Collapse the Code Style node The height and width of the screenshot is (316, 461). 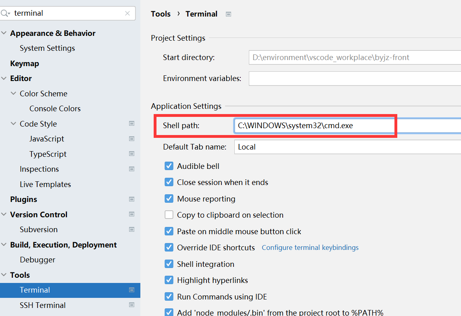[x=14, y=124]
